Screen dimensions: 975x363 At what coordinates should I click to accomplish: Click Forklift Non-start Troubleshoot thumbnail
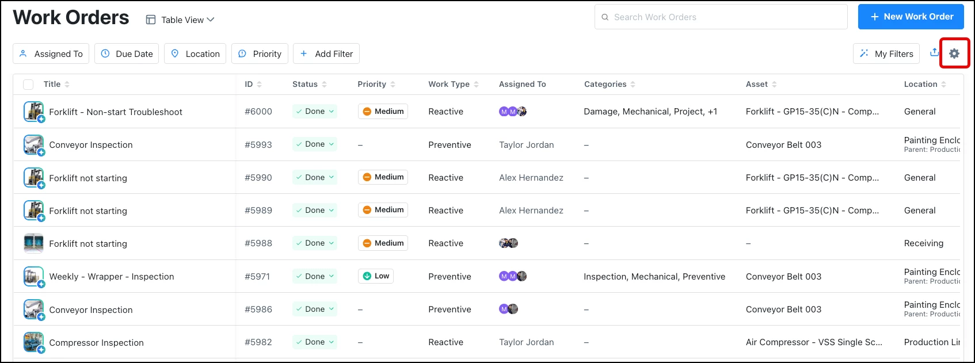point(33,112)
